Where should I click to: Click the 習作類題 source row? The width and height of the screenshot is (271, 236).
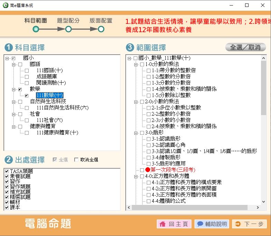[20, 187]
